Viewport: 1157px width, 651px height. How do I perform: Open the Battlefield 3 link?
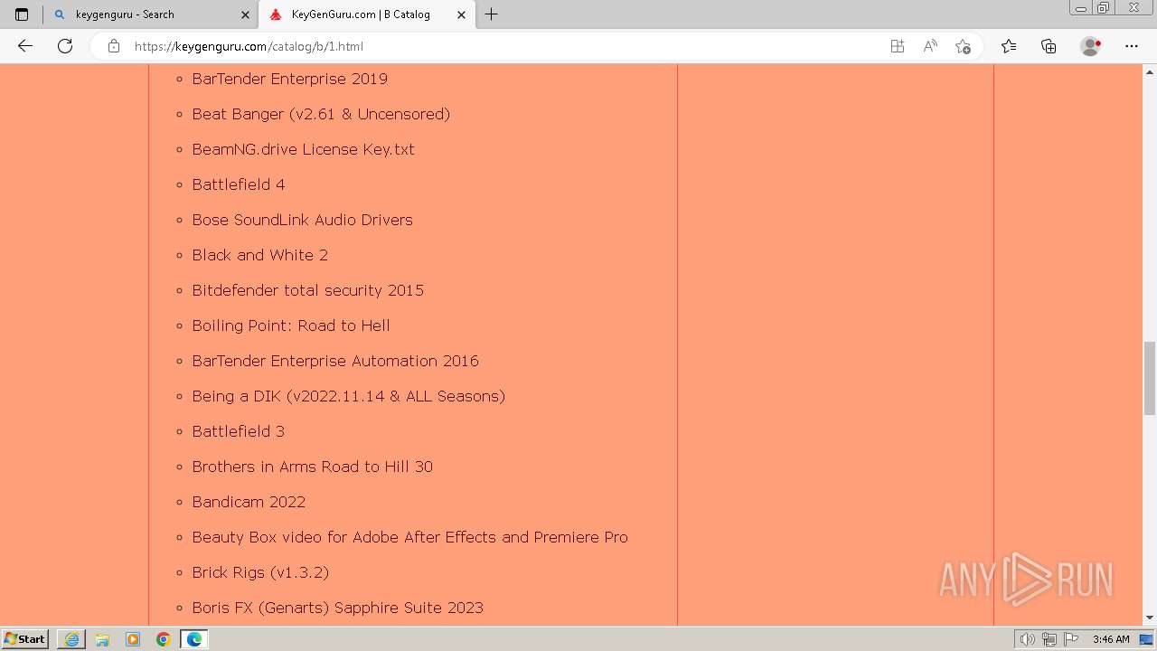pos(238,431)
